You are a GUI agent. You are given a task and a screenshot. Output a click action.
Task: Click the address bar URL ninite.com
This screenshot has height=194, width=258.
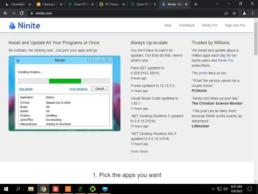click(44, 13)
